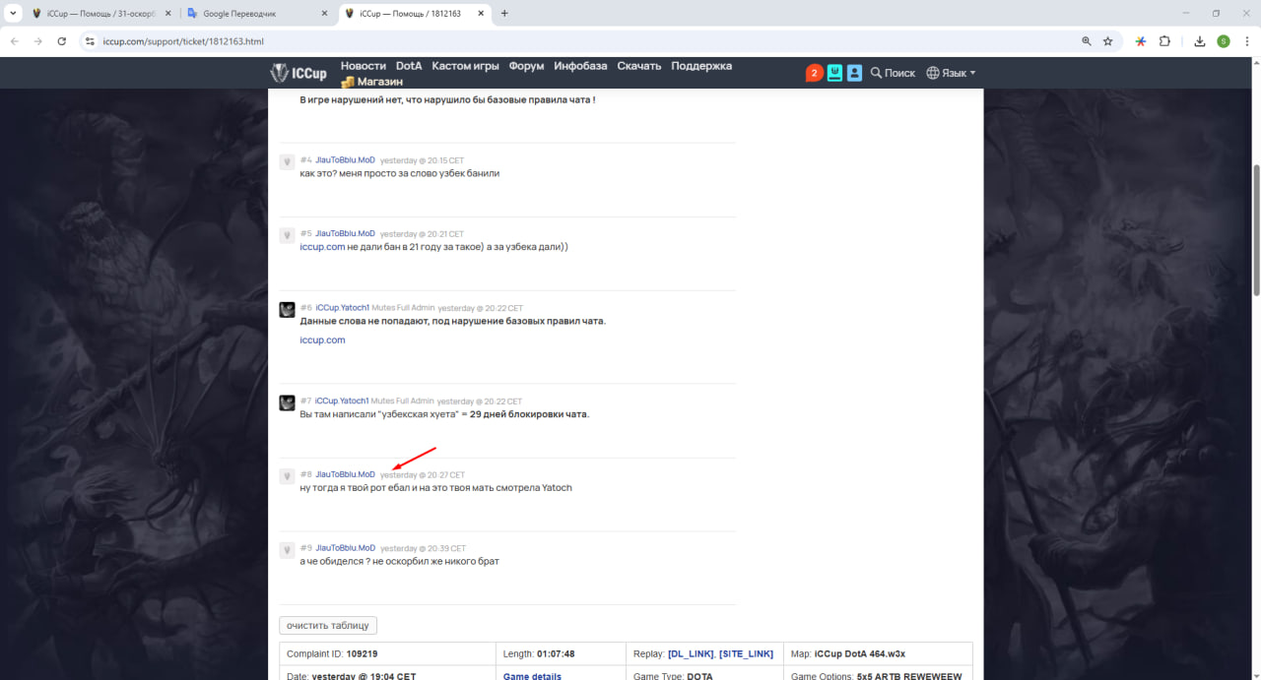Image resolution: width=1261 pixels, height=680 pixels.
Task: Open the Extensions puzzle icon
Action: tap(1164, 41)
